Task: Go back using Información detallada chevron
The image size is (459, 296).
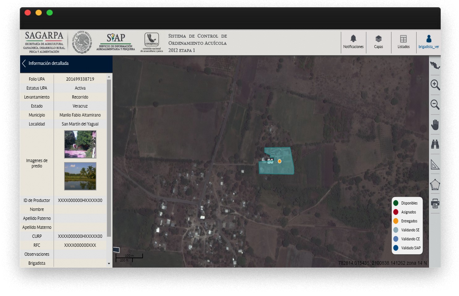Action: 24,63
